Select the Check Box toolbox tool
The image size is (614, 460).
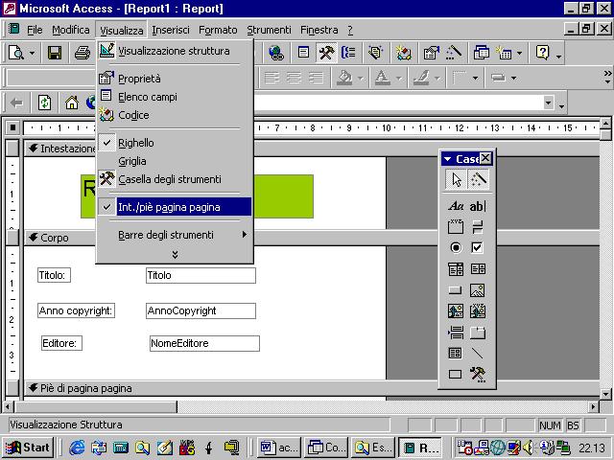478,247
